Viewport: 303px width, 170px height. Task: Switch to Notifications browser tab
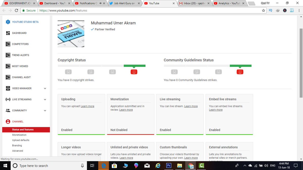click(x=90, y=3)
